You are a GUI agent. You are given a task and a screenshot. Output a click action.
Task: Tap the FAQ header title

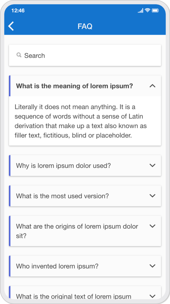(x=85, y=26)
